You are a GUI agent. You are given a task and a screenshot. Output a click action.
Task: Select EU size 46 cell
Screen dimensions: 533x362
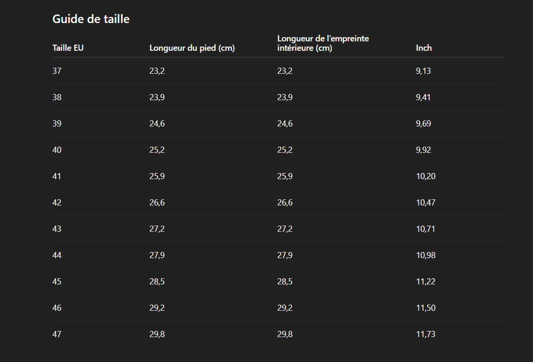coord(57,308)
